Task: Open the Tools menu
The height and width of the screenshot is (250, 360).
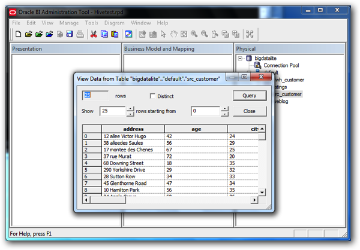Action: pyautogui.click(x=91, y=23)
